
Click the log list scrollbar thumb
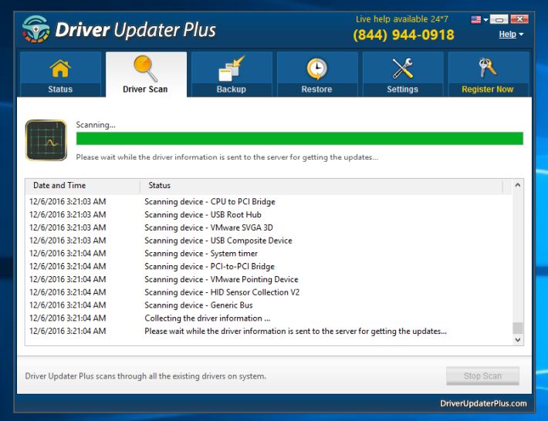tap(518, 328)
